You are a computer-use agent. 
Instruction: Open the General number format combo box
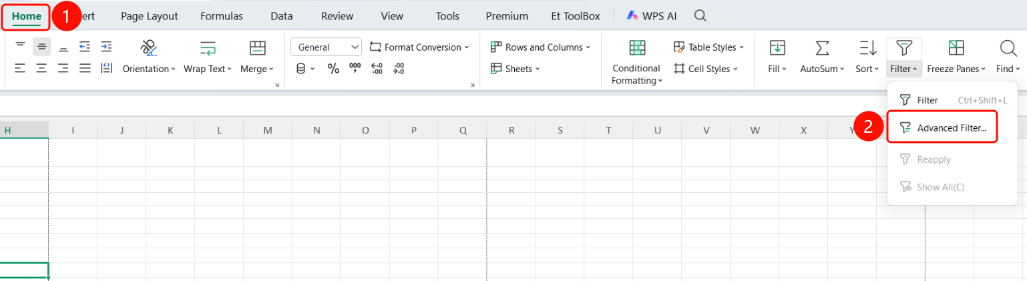click(x=327, y=47)
